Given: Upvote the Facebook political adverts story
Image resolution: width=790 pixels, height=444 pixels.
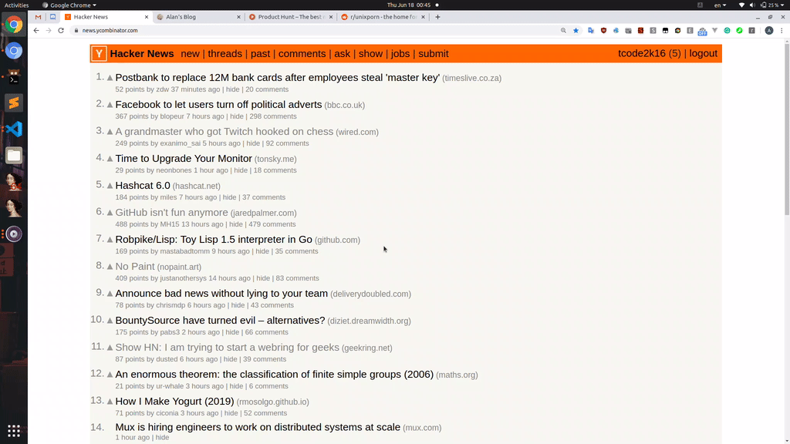Looking at the screenshot, I should pos(110,105).
